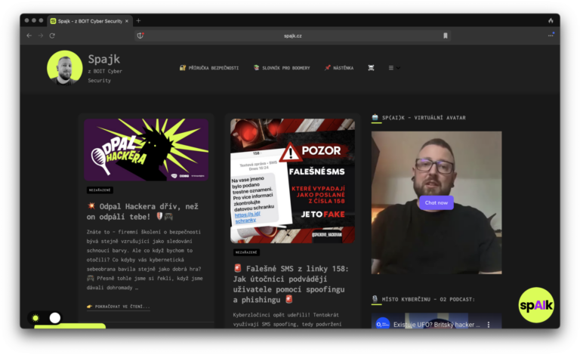Image resolution: width=580 pixels, height=355 pixels.
Task: Click Nezařazené tag under Odpal Hackera
Action: [100, 190]
